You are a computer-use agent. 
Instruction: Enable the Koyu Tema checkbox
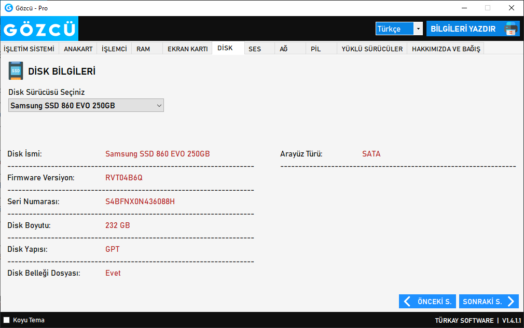click(x=6, y=320)
